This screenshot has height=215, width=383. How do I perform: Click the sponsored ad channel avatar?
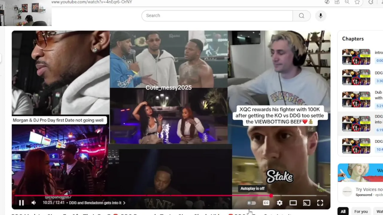coord(347,191)
